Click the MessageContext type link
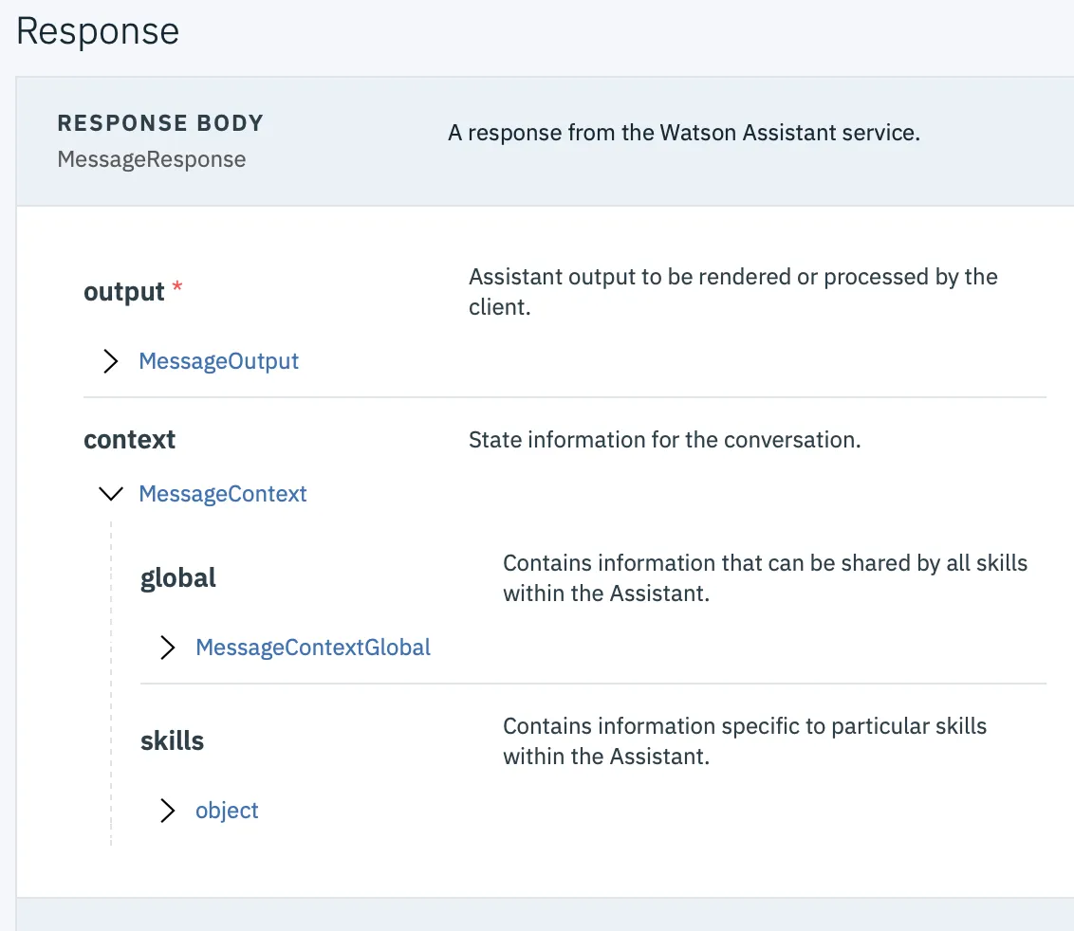1074x931 pixels. pos(223,494)
